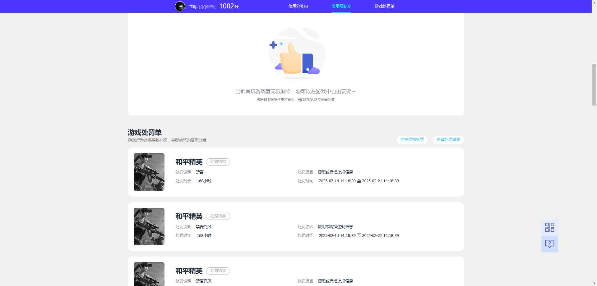Switch to 游戏处罚单 tab
597x286 pixels.
click(x=384, y=6)
